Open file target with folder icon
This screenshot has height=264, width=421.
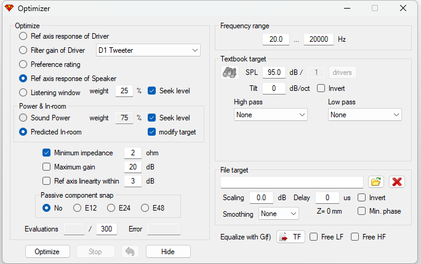pos(376,182)
